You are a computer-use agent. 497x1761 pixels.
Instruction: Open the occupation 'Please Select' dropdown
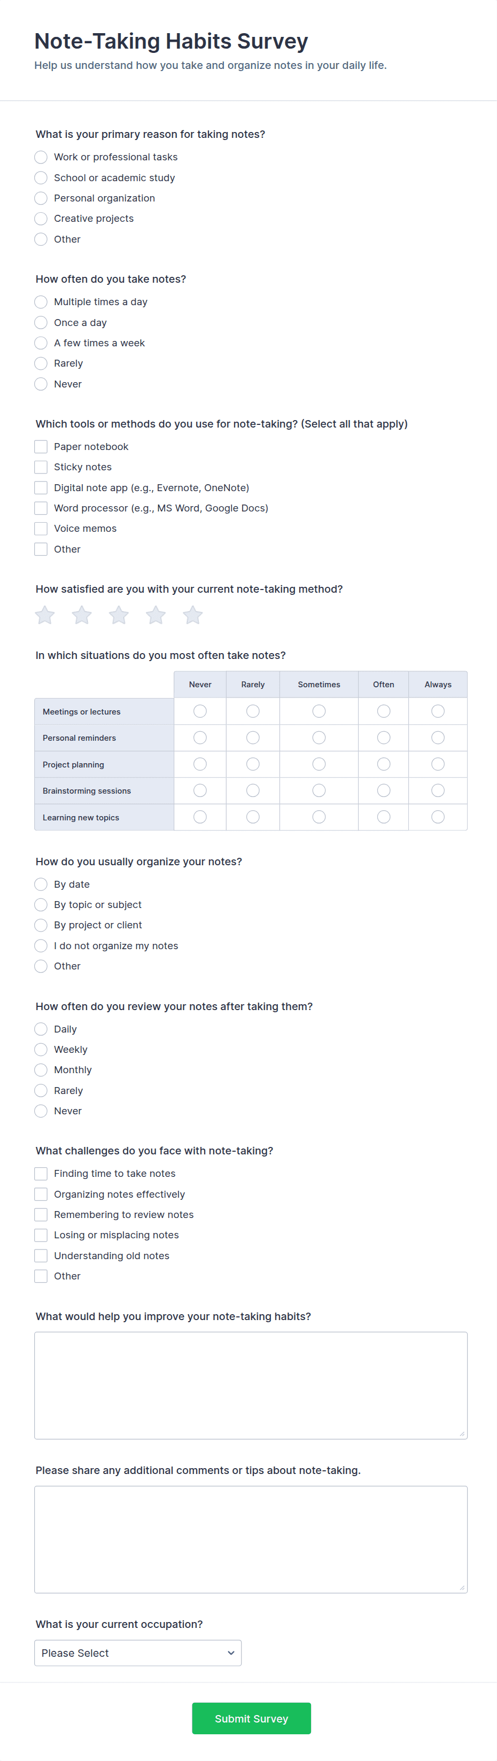(x=137, y=1653)
